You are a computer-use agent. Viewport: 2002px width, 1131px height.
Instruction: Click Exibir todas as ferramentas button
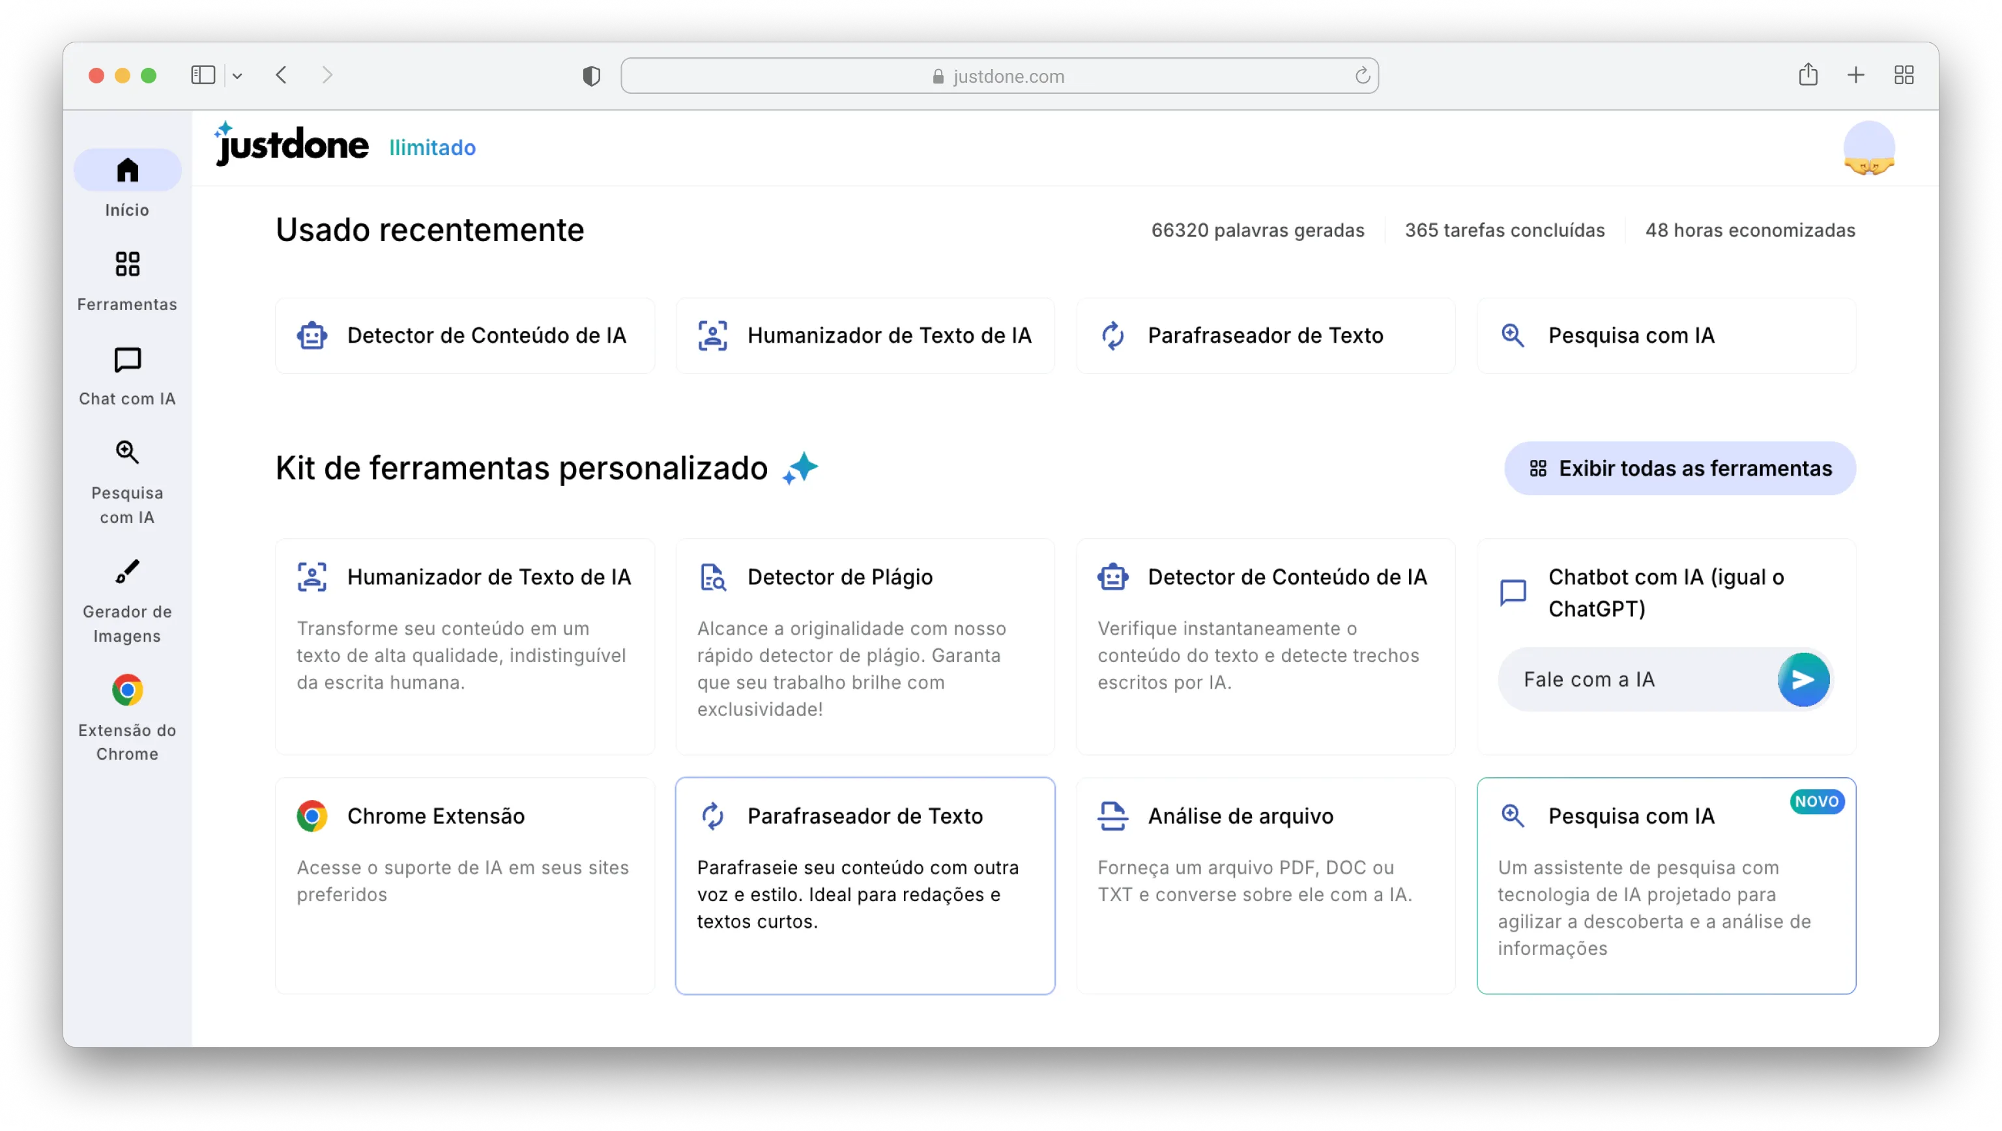tap(1679, 468)
